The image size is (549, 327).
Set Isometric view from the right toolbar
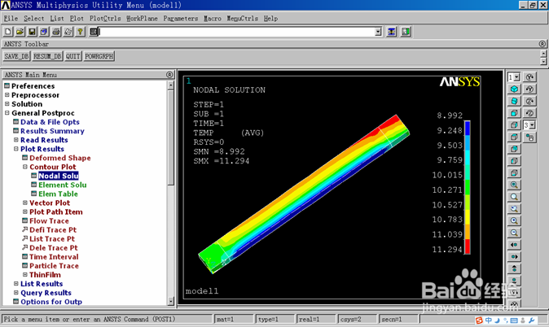pos(514,89)
